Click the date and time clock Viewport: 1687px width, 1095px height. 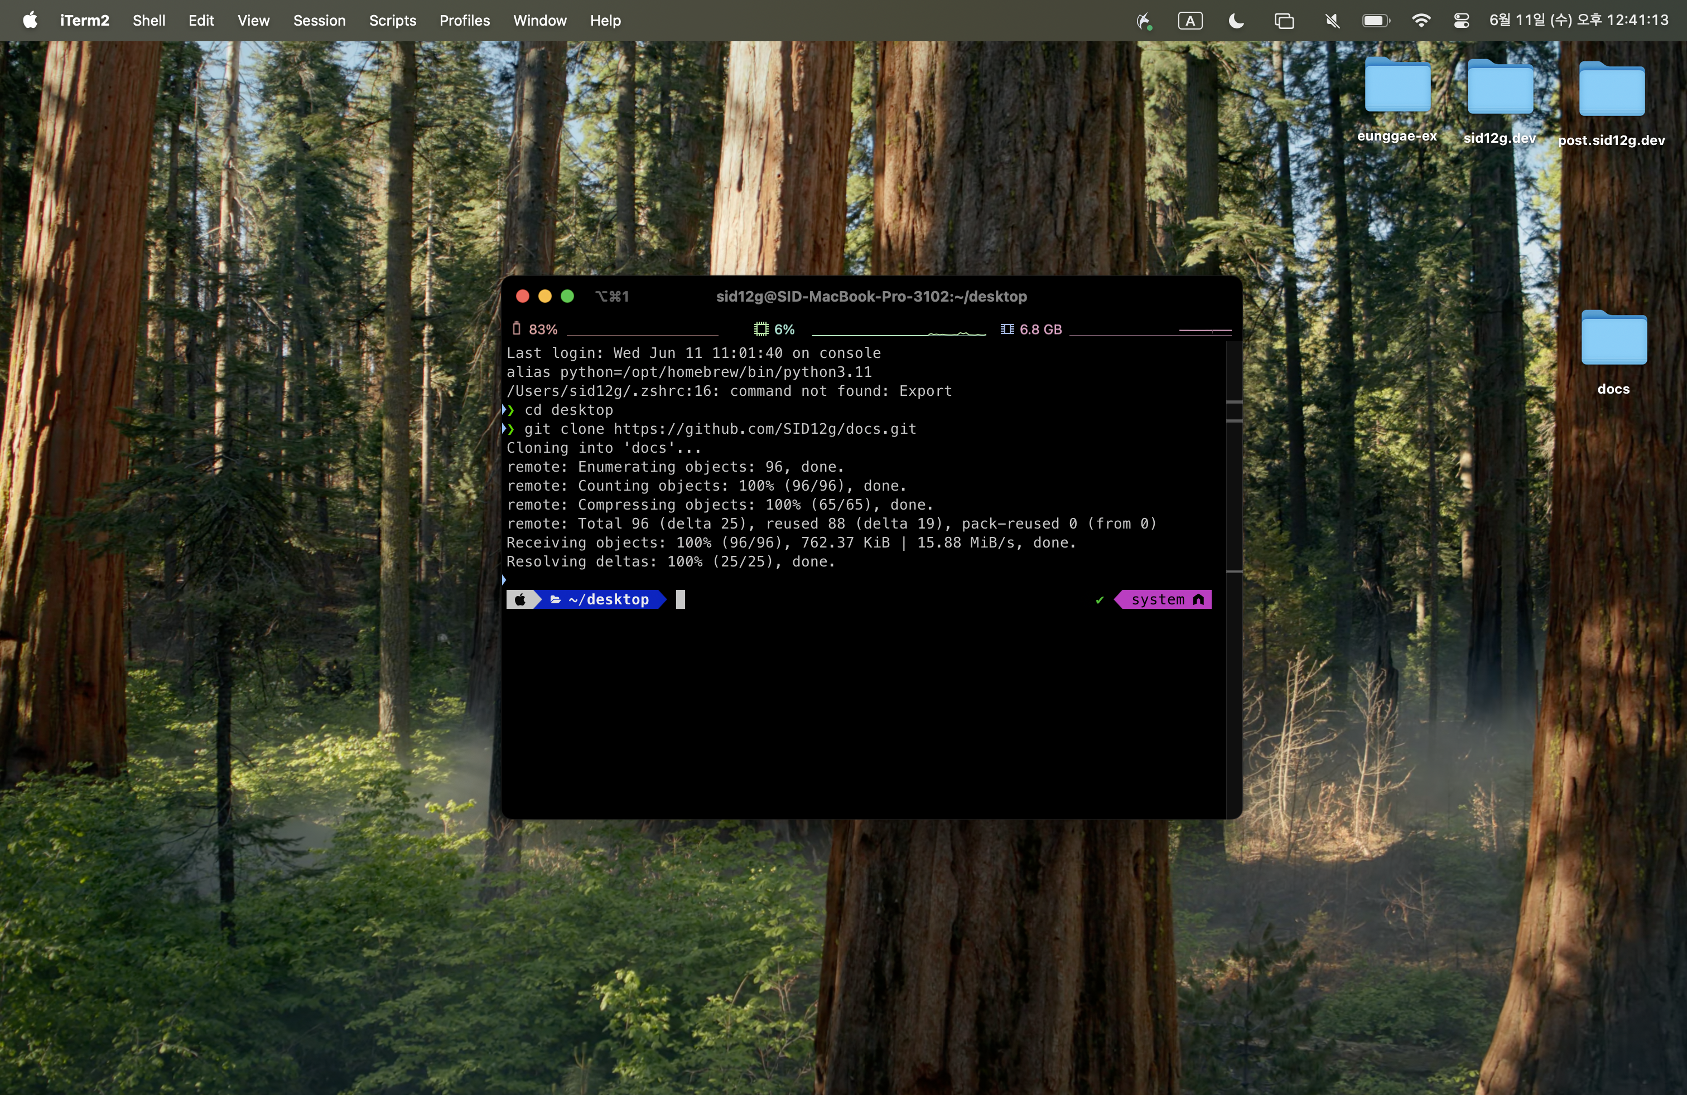(x=1579, y=21)
